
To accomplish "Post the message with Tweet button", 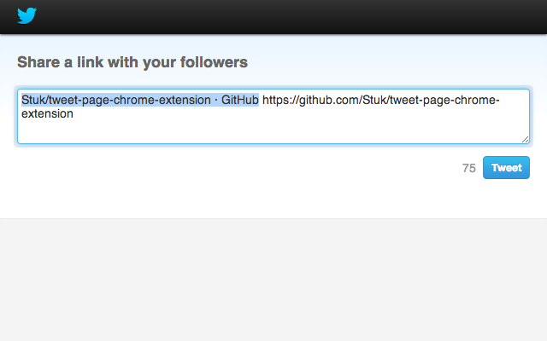I will pos(506,168).
